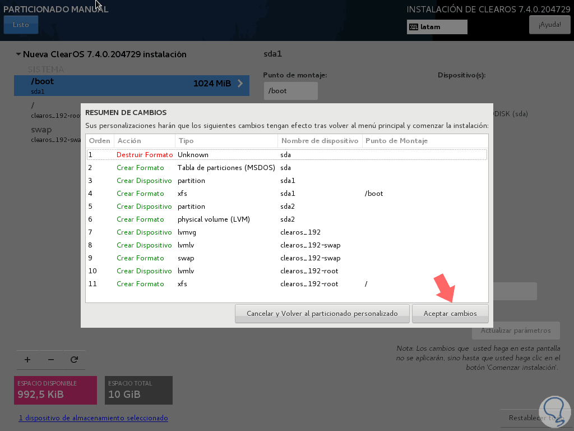Select the /boot sda1 partition entry

[x=131, y=86]
